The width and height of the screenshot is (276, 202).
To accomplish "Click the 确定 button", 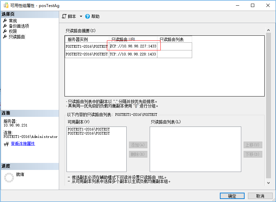I will [x=232, y=196].
